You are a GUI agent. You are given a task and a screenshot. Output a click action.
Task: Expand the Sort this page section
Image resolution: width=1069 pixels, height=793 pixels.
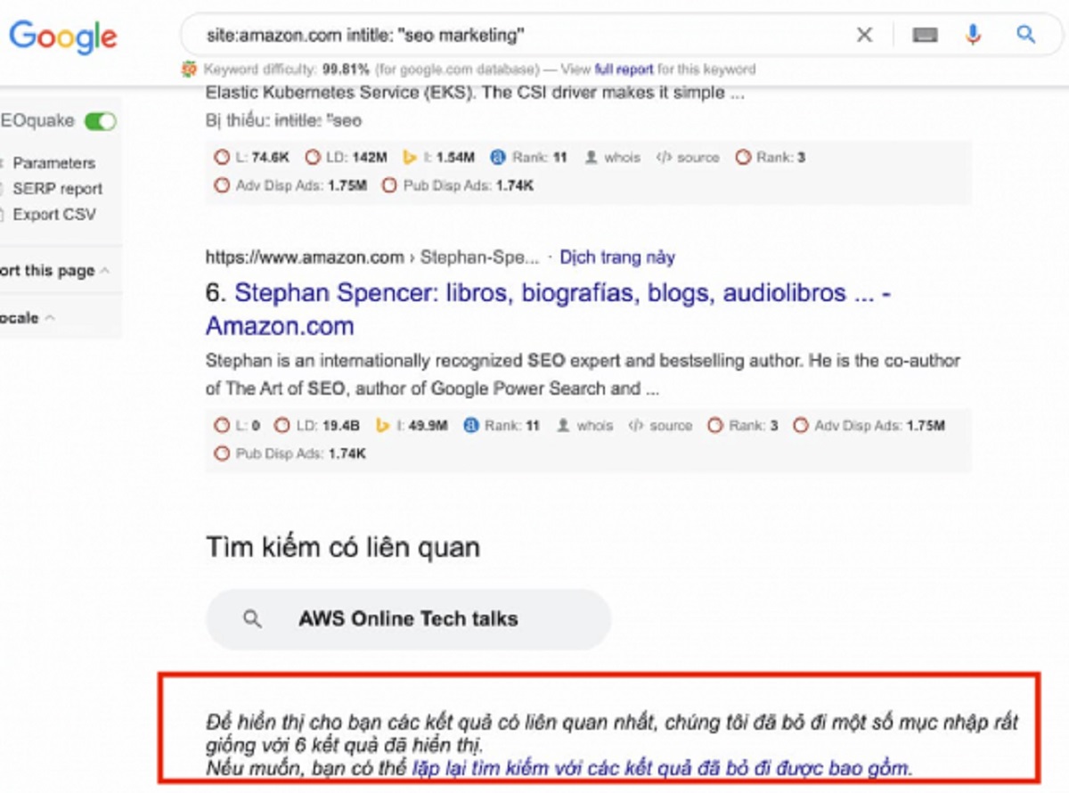tap(53, 271)
